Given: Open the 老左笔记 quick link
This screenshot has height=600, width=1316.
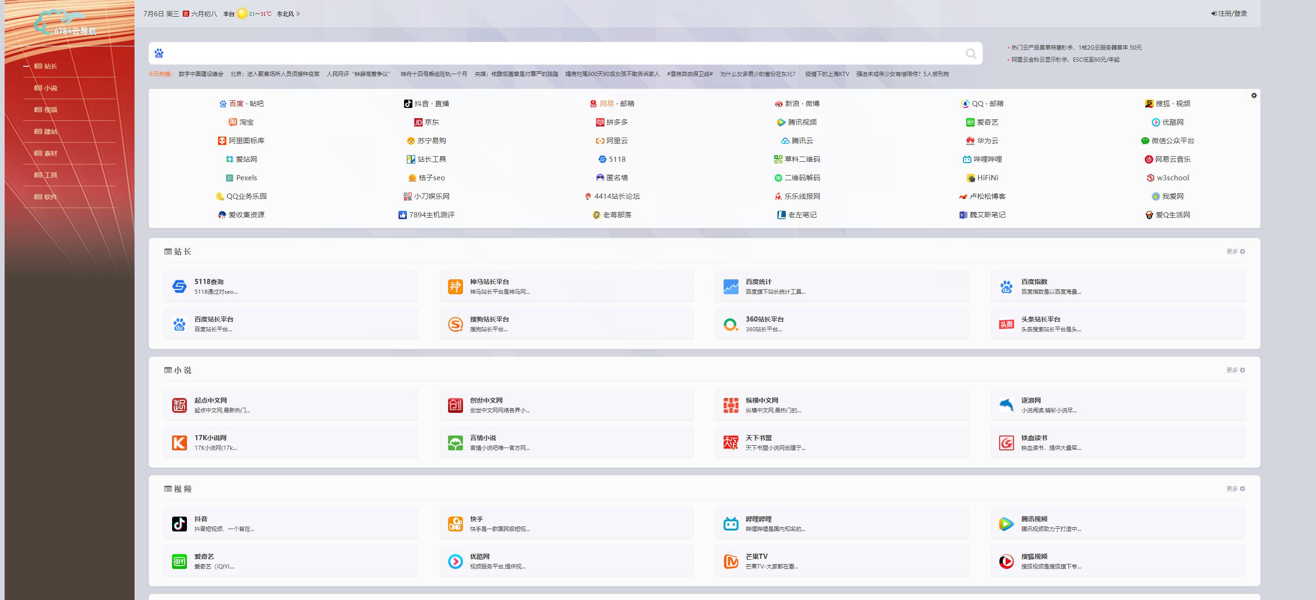Looking at the screenshot, I should coord(797,215).
